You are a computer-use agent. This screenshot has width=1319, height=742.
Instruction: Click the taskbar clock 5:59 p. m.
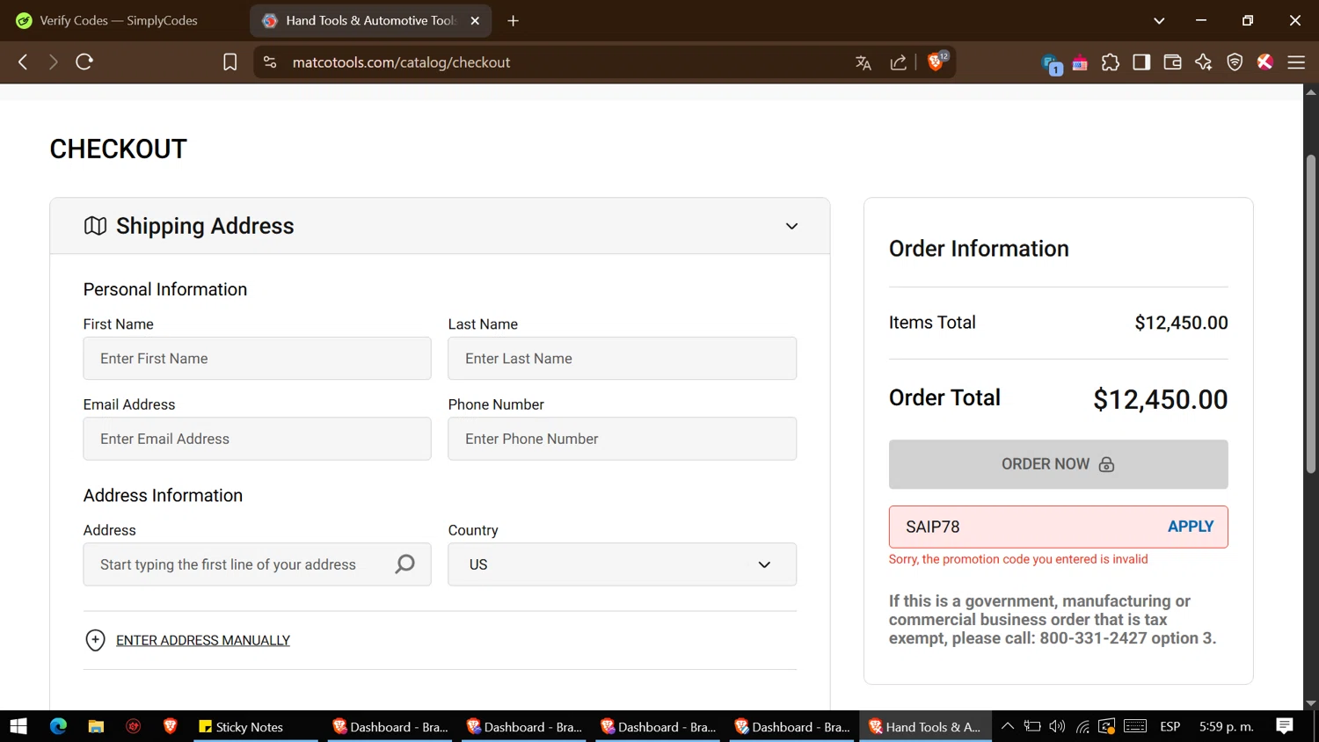1226,726
